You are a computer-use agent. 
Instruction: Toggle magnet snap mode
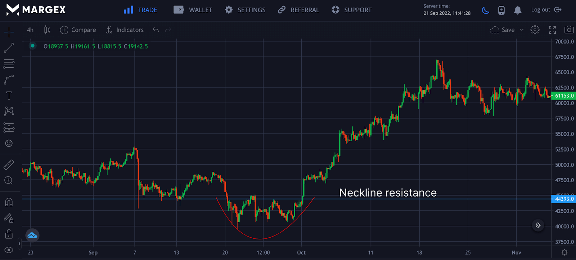[x=9, y=202]
